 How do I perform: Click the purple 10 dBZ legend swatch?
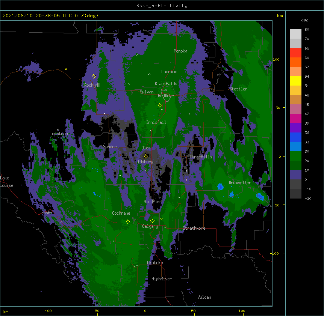click(295, 175)
